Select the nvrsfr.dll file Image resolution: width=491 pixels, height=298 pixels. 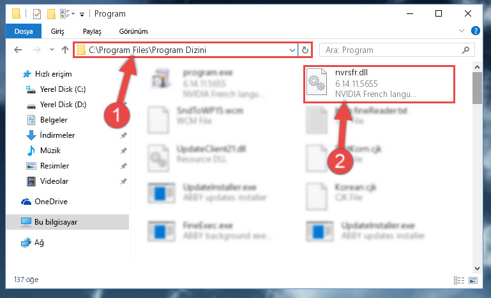coord(379,84)
